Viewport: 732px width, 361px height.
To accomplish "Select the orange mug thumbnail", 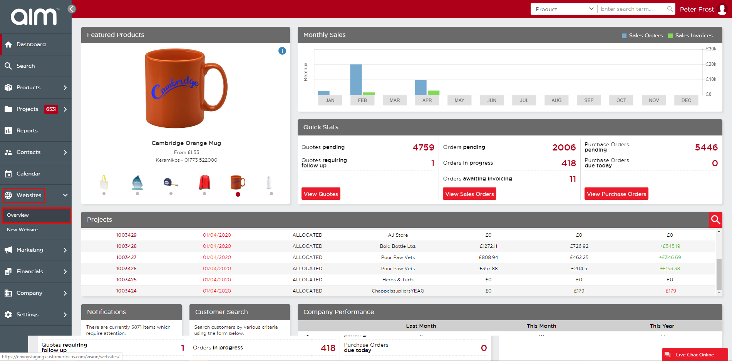I will coord(238,182).
